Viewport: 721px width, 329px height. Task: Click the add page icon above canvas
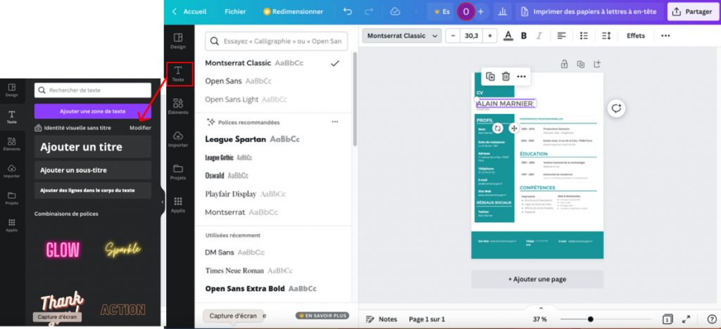click(597, 64)
